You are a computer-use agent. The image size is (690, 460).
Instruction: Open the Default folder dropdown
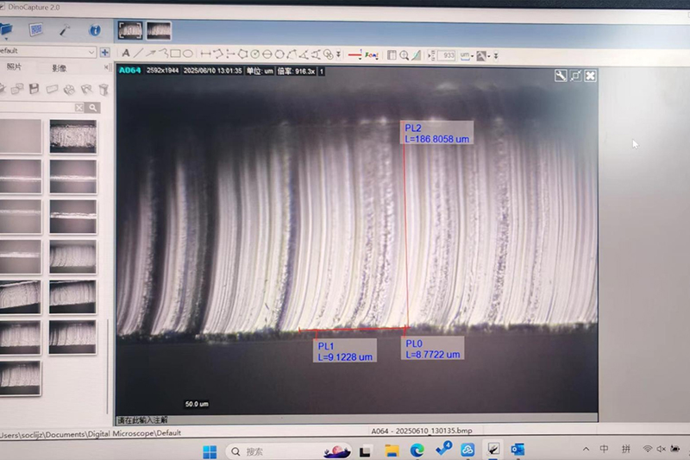point(47,51)
